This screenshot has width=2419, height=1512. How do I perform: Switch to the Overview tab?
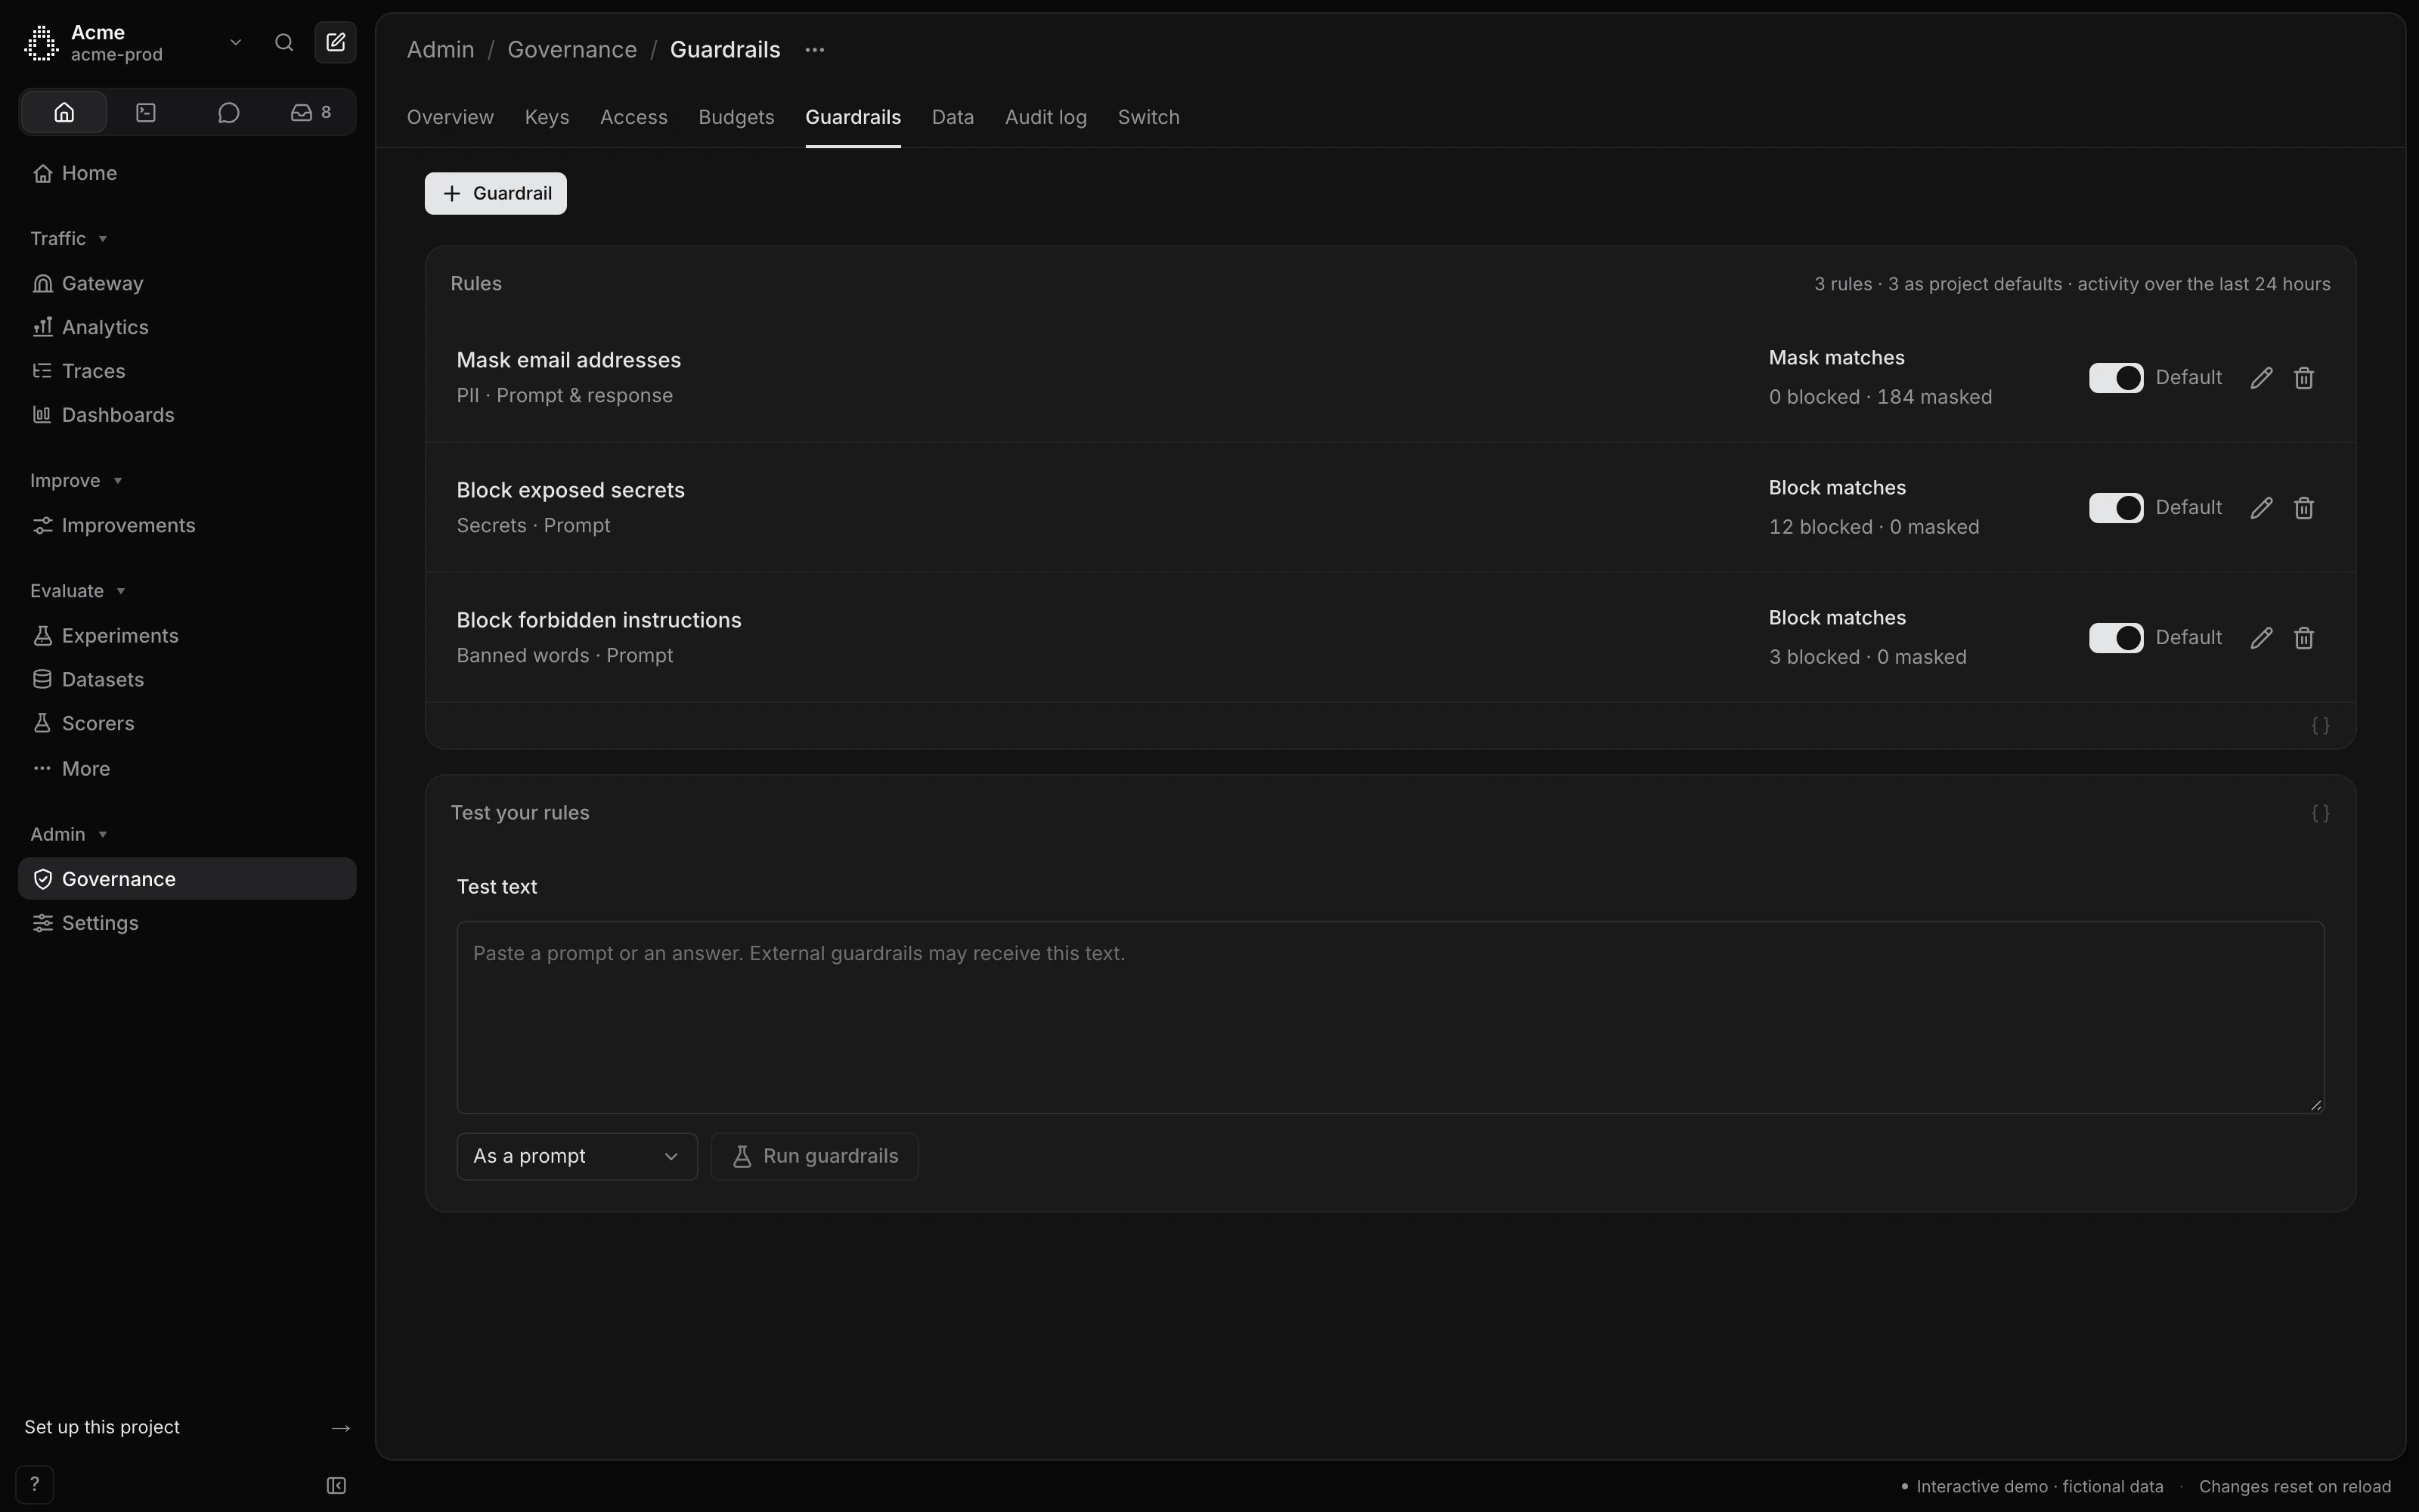[x=450, y=117]
